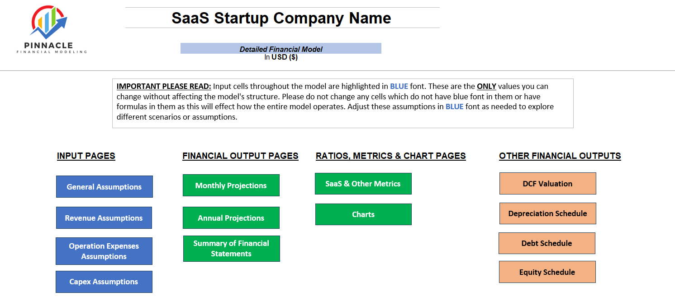Open the Debt Schedule page
The height and width of the screenshot is (301, 675).
point(547,243)
